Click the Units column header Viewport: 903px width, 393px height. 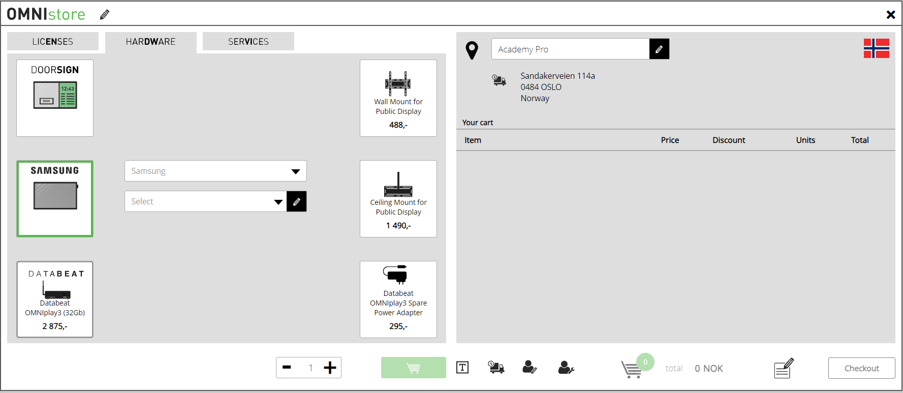click(x=805, y=140)
